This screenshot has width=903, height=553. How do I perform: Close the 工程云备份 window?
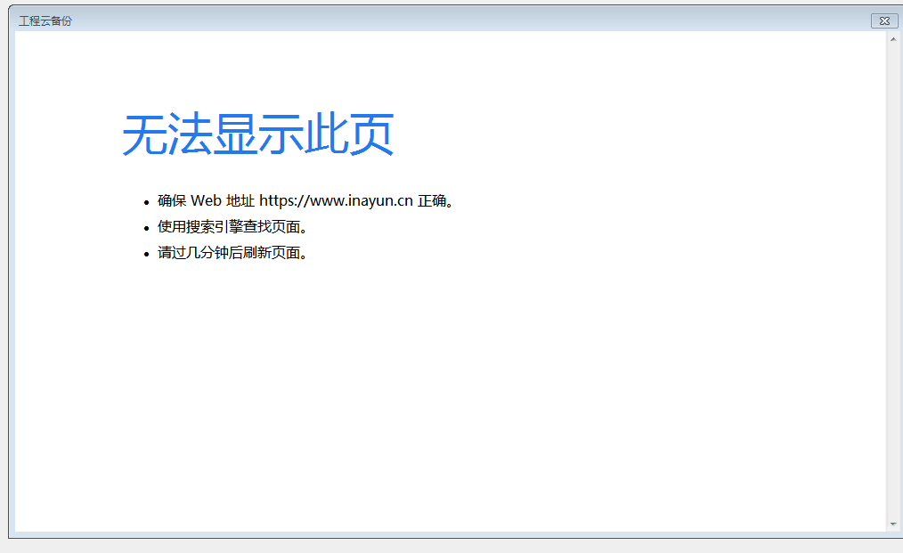point(883,20)
